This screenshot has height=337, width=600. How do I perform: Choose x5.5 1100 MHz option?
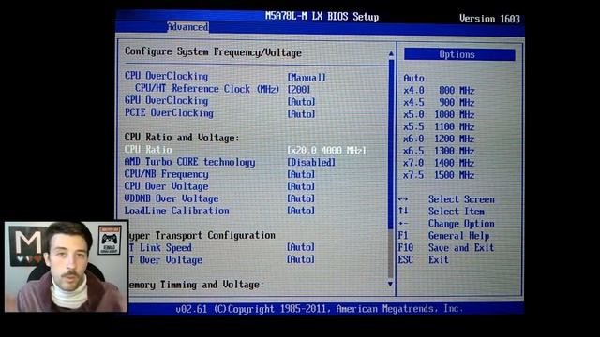point(439,127)
